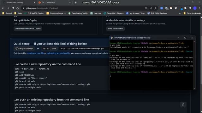Toggle the browser side panel icon

click(190, 8)
